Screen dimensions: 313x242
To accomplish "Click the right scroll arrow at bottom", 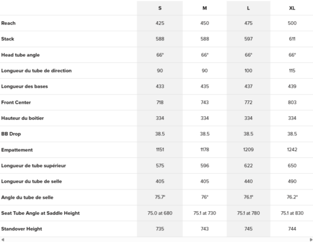I will pos(311,240).
